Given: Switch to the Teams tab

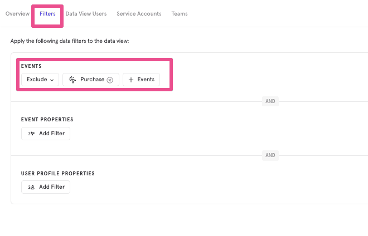Looking at the screenshot, I should point(180,13).
